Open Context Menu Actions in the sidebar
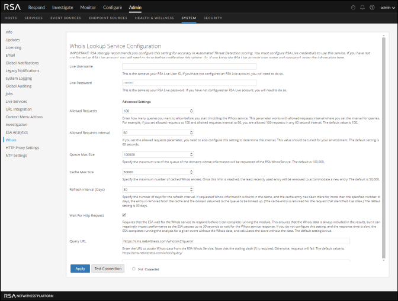This screenshot has width=398, height=301. click(24, 117)
